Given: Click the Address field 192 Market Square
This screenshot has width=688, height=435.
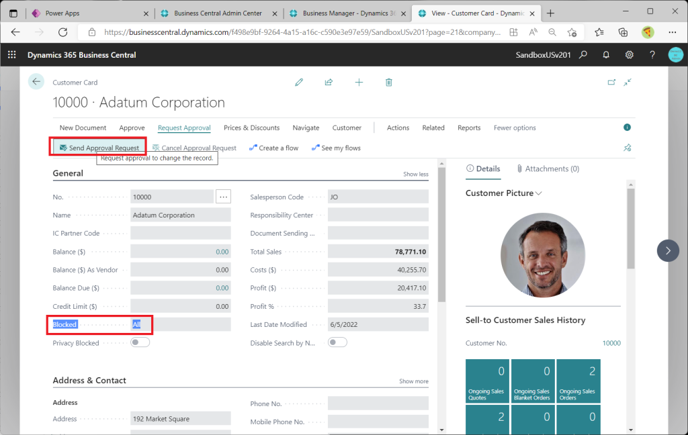Looking at the screenshot, I should tap(180, 418).
